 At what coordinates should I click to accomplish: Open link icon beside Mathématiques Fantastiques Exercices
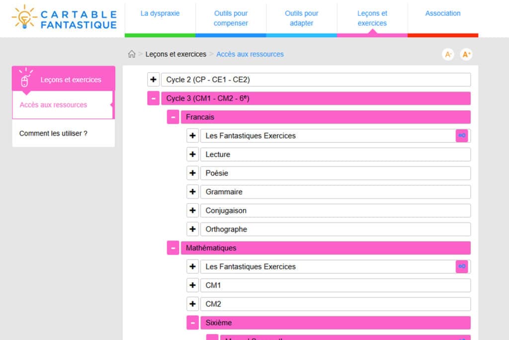[462, 267]
